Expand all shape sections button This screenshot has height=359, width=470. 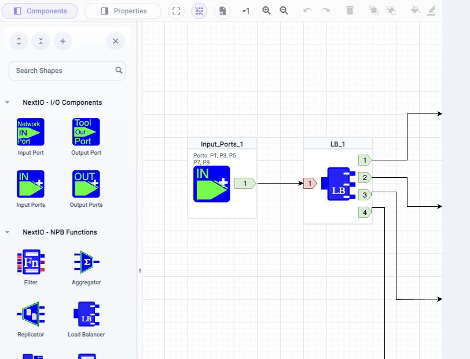tap(19, 41)
